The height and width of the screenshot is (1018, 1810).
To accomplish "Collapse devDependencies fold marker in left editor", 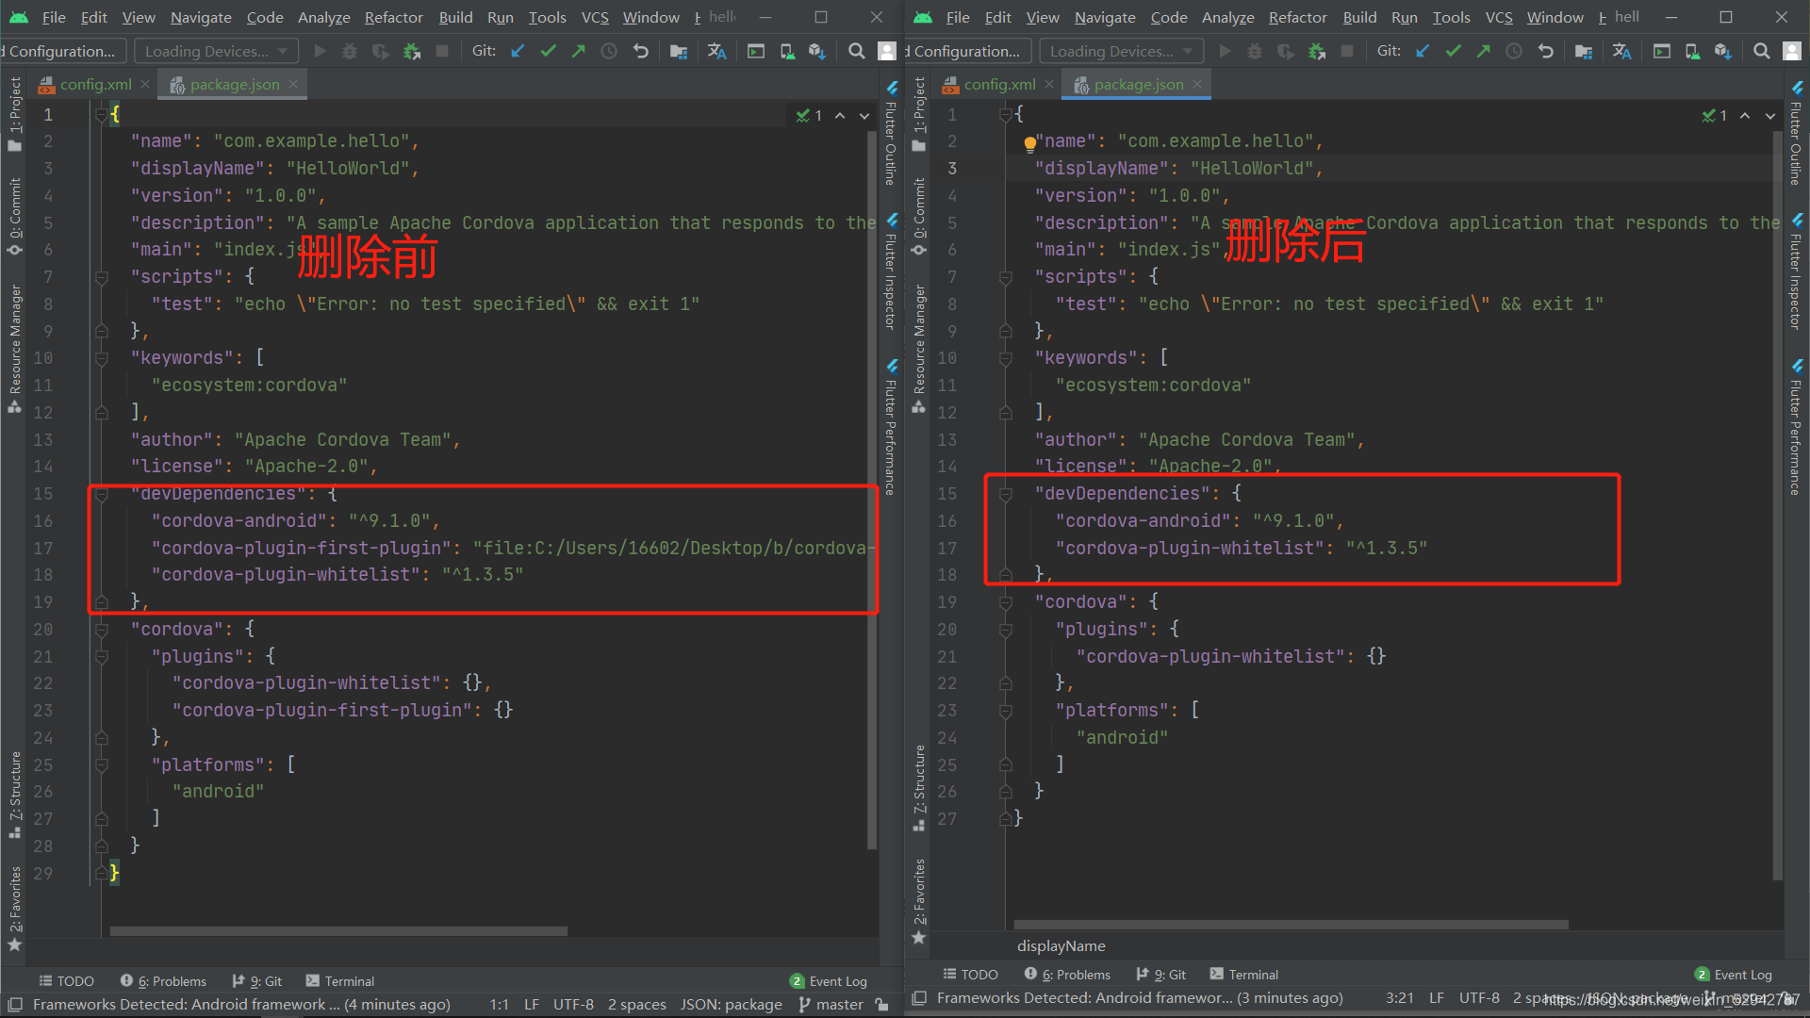I will click(x=102, y=494).
